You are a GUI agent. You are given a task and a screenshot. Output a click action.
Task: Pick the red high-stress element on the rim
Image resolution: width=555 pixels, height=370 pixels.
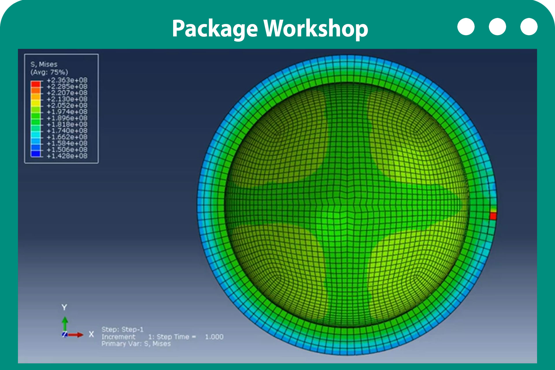click(x=493, y=216)
